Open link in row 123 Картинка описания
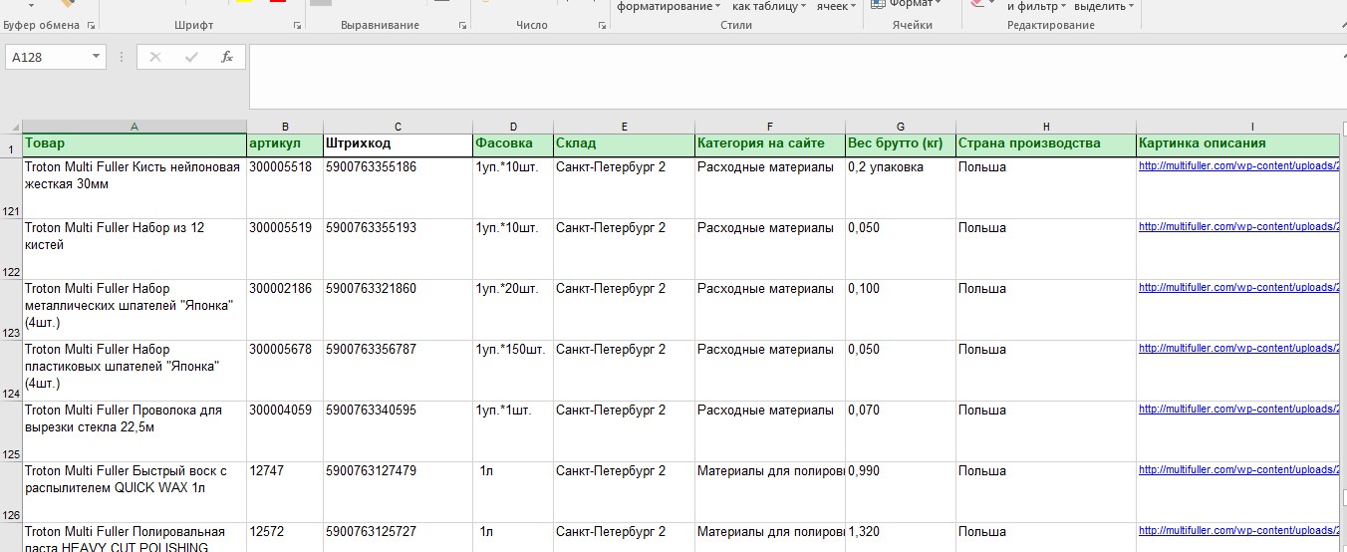Image resolution: width=1347 pixels, height=552 pixels. tap(1238, 288)
